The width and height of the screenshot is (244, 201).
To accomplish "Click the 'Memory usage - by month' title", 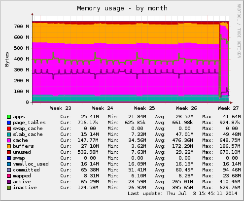I will [122, 8].
